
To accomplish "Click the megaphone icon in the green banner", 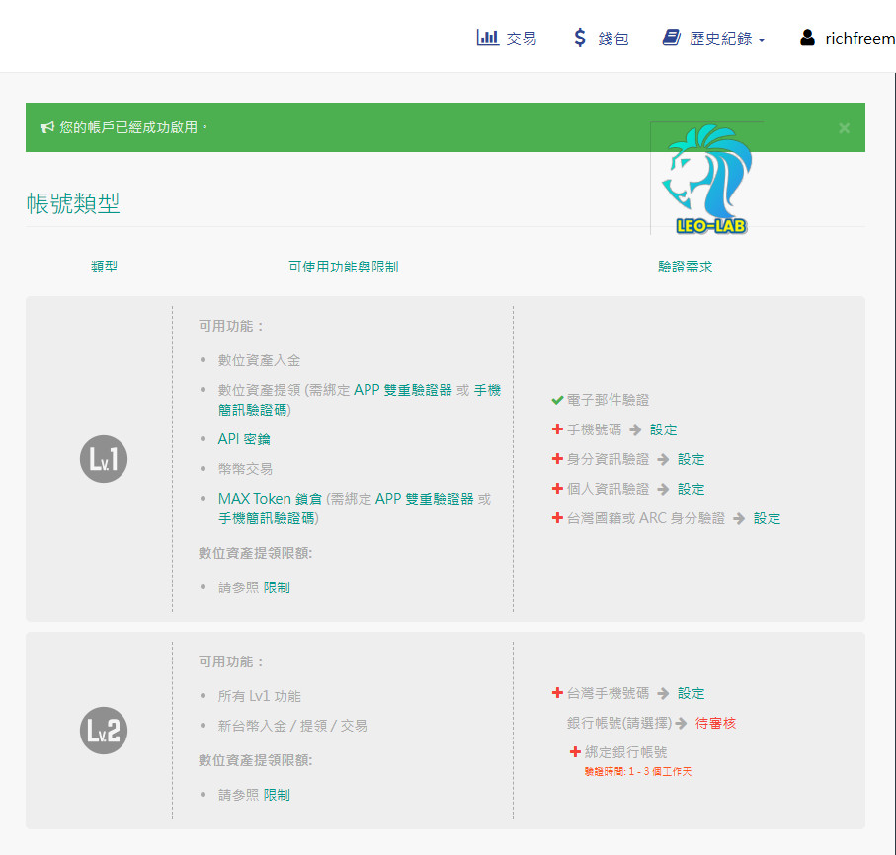I will 46,126.
